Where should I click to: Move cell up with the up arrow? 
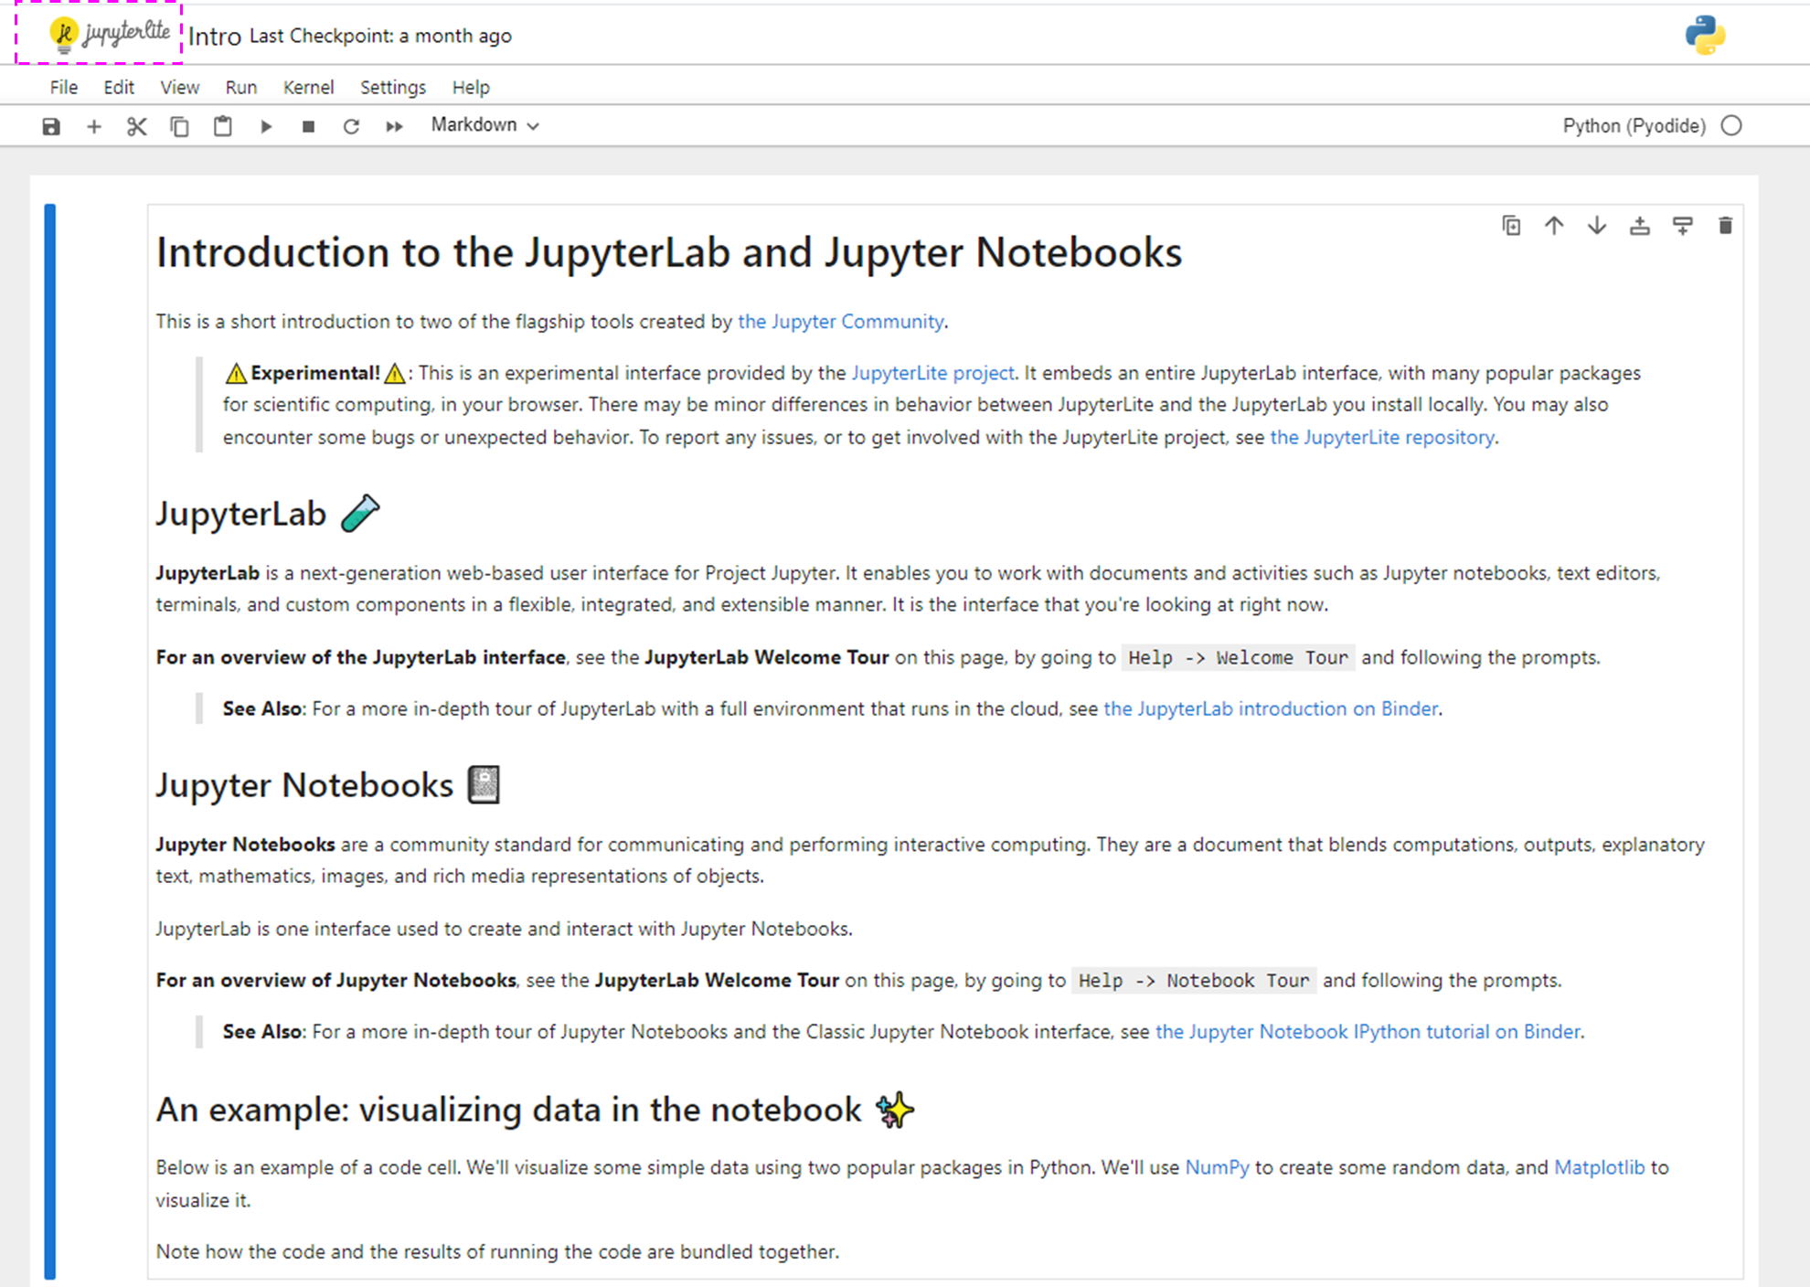point(1554,226)
